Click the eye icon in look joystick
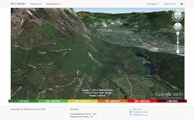Viewport: 194px width, 120px height. (x=178, y=16)
